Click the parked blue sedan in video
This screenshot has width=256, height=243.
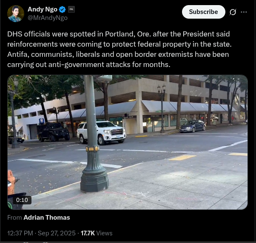click(x=193, y=126)
